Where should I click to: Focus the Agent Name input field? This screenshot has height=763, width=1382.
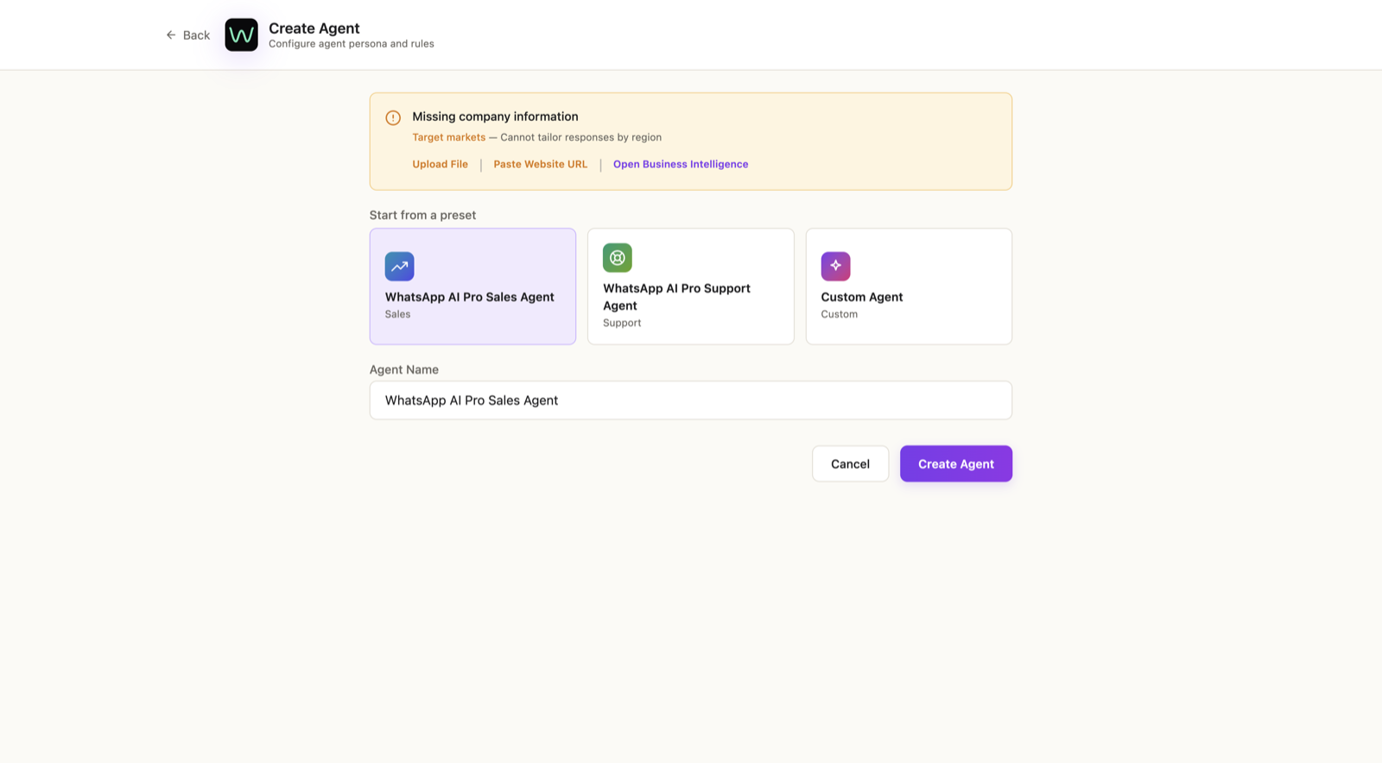tap(691, 400)
